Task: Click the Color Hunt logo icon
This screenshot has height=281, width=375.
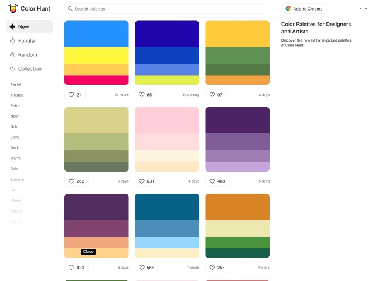Action: click(x=13, y=8)
